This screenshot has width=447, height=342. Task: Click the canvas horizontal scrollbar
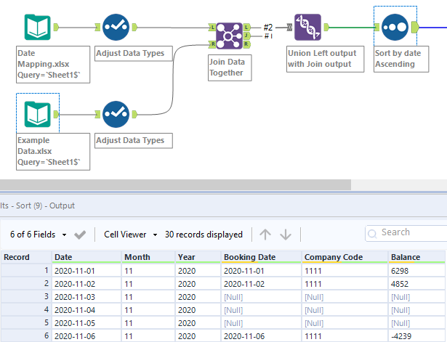click(x=175, y=185)
